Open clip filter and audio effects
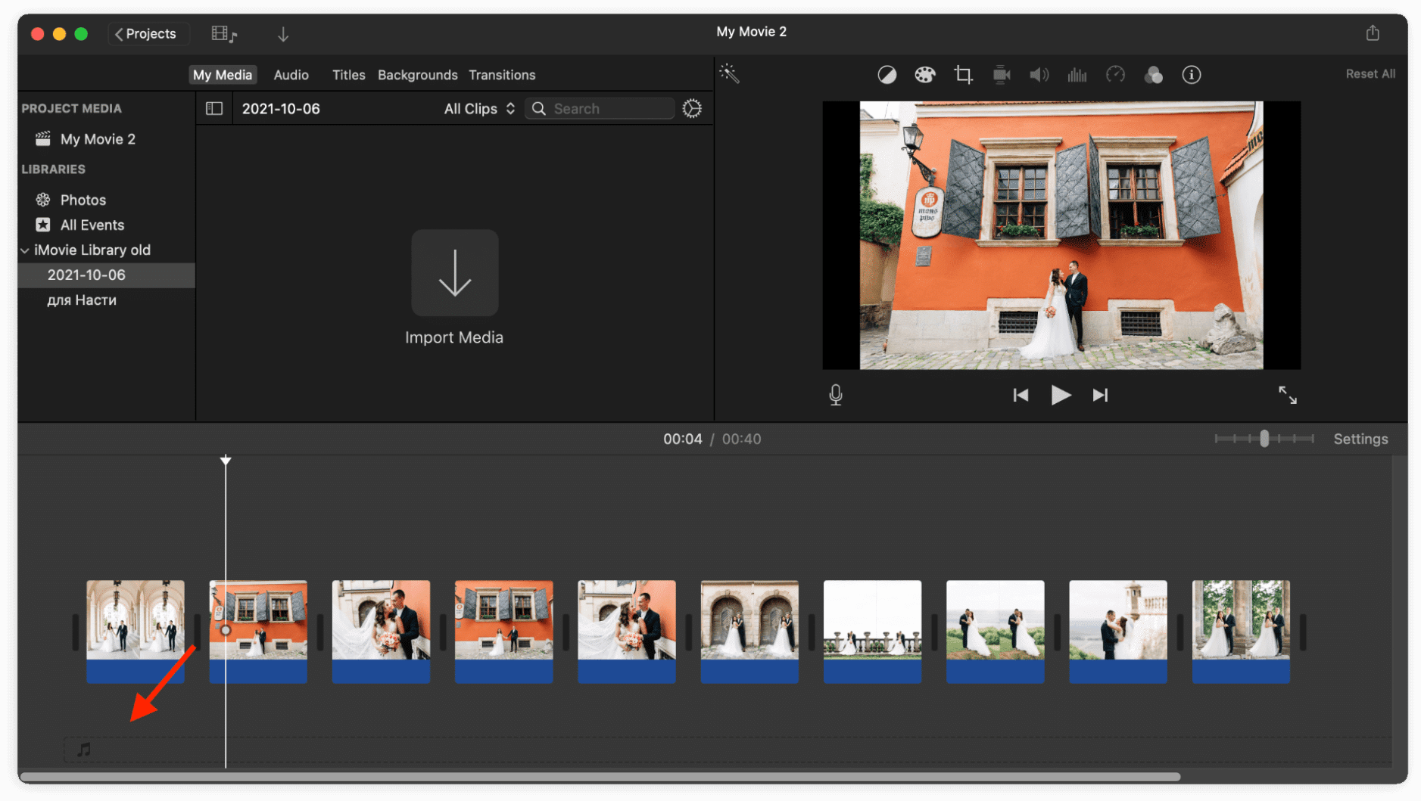 click(1153, 75)
